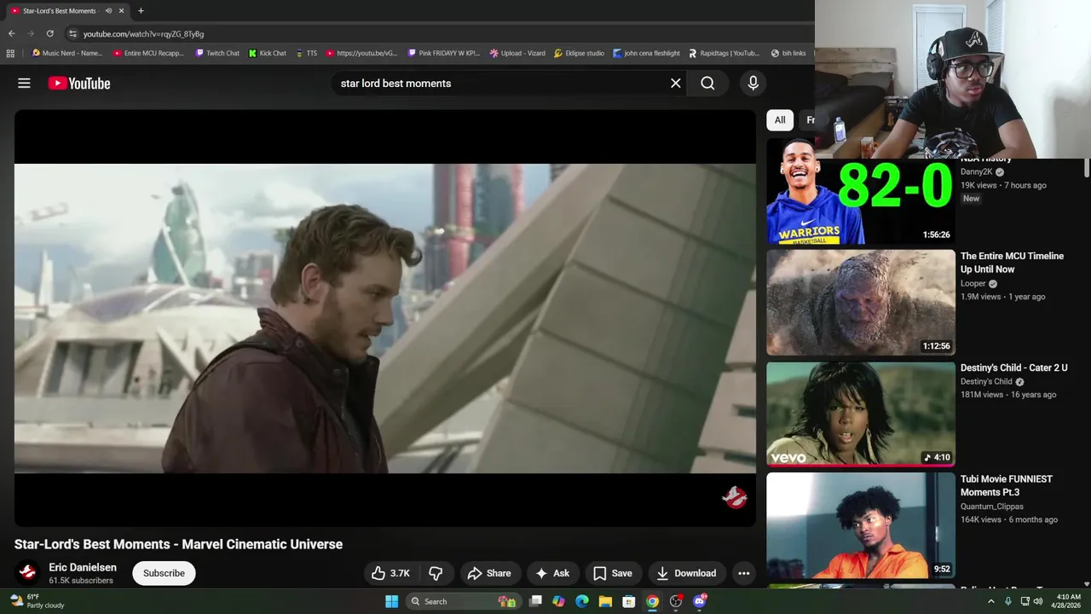The height and width of the screenshot is (614, 1091).
Task: Select the All filter chip
Action: pos(780,120)
